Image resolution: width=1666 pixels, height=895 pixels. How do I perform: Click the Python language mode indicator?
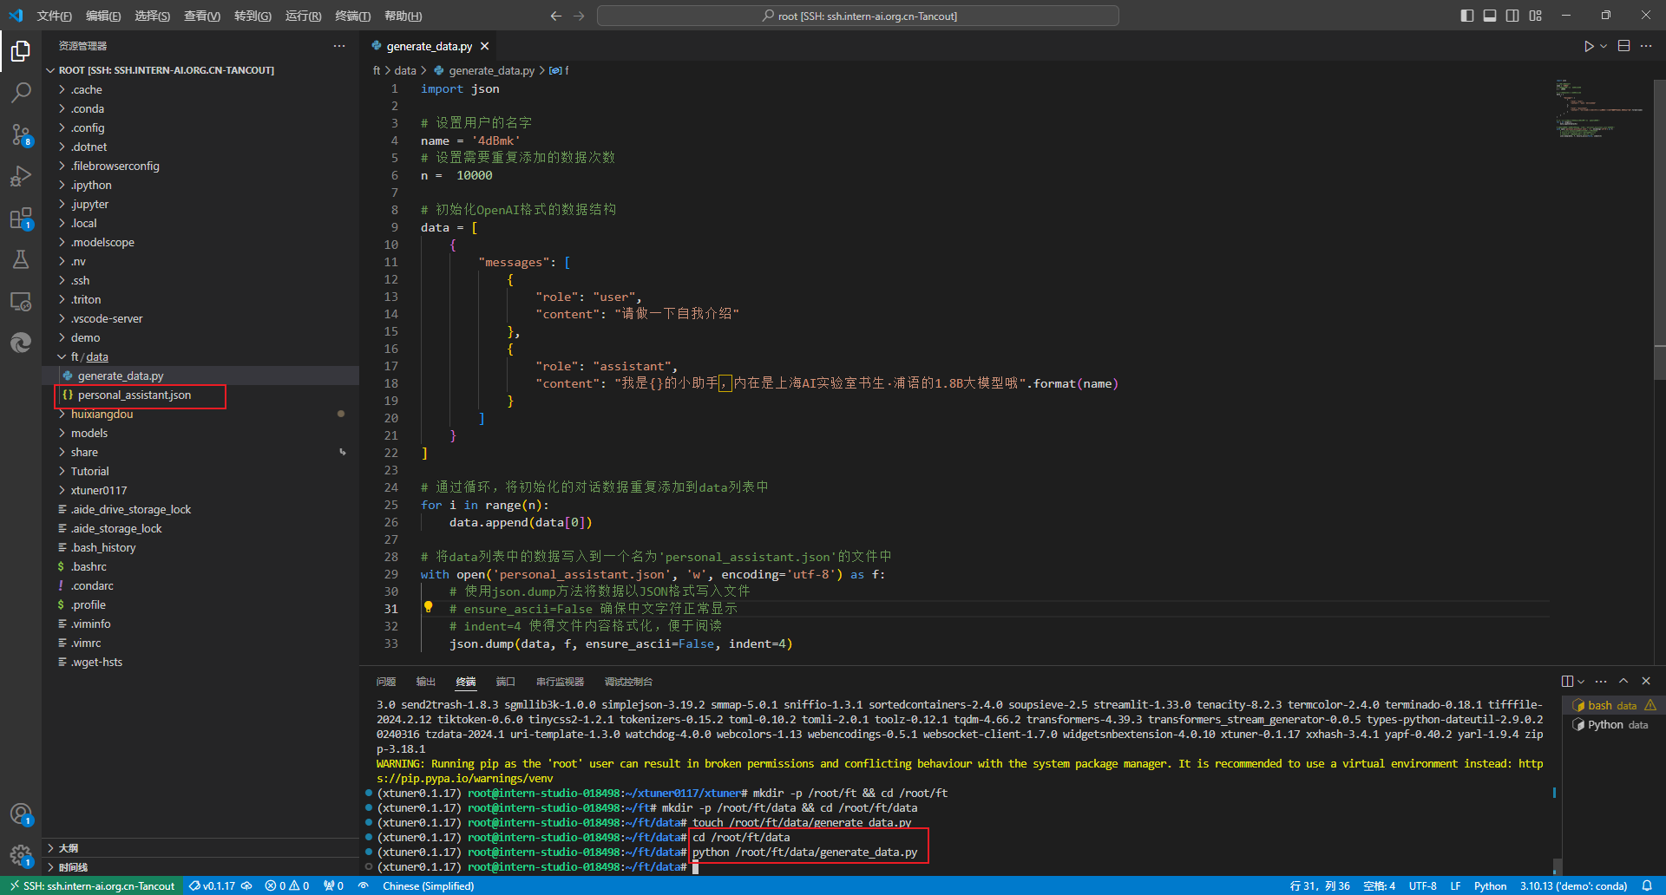[x=1490, y=885]
